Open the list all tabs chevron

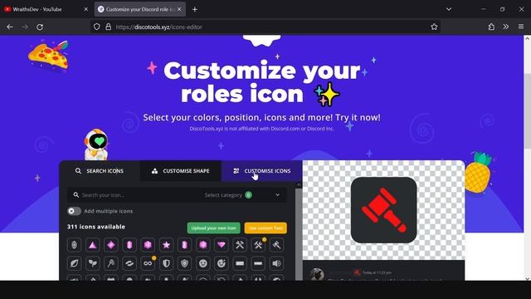point(449,9)
